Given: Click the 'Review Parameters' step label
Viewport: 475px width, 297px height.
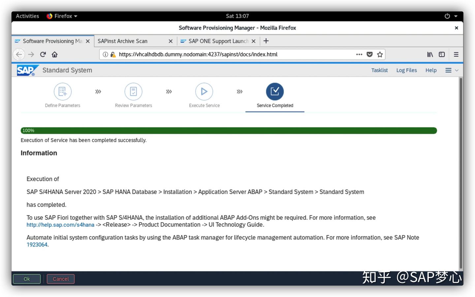Looking at the screenshot, I should (x=133, y=105).
